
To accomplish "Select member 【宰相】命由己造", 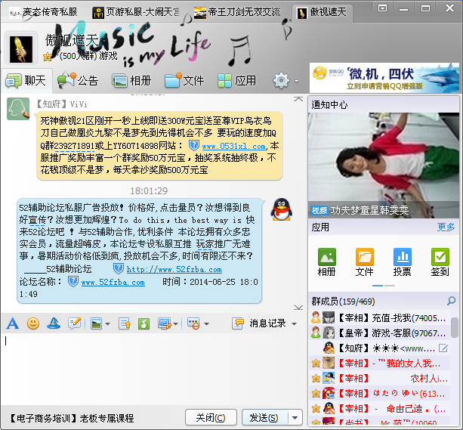I will click(x=379, y=409).
